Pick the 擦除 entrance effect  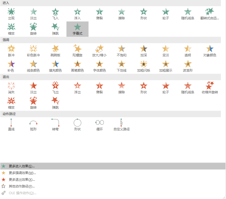coord(122,14)
